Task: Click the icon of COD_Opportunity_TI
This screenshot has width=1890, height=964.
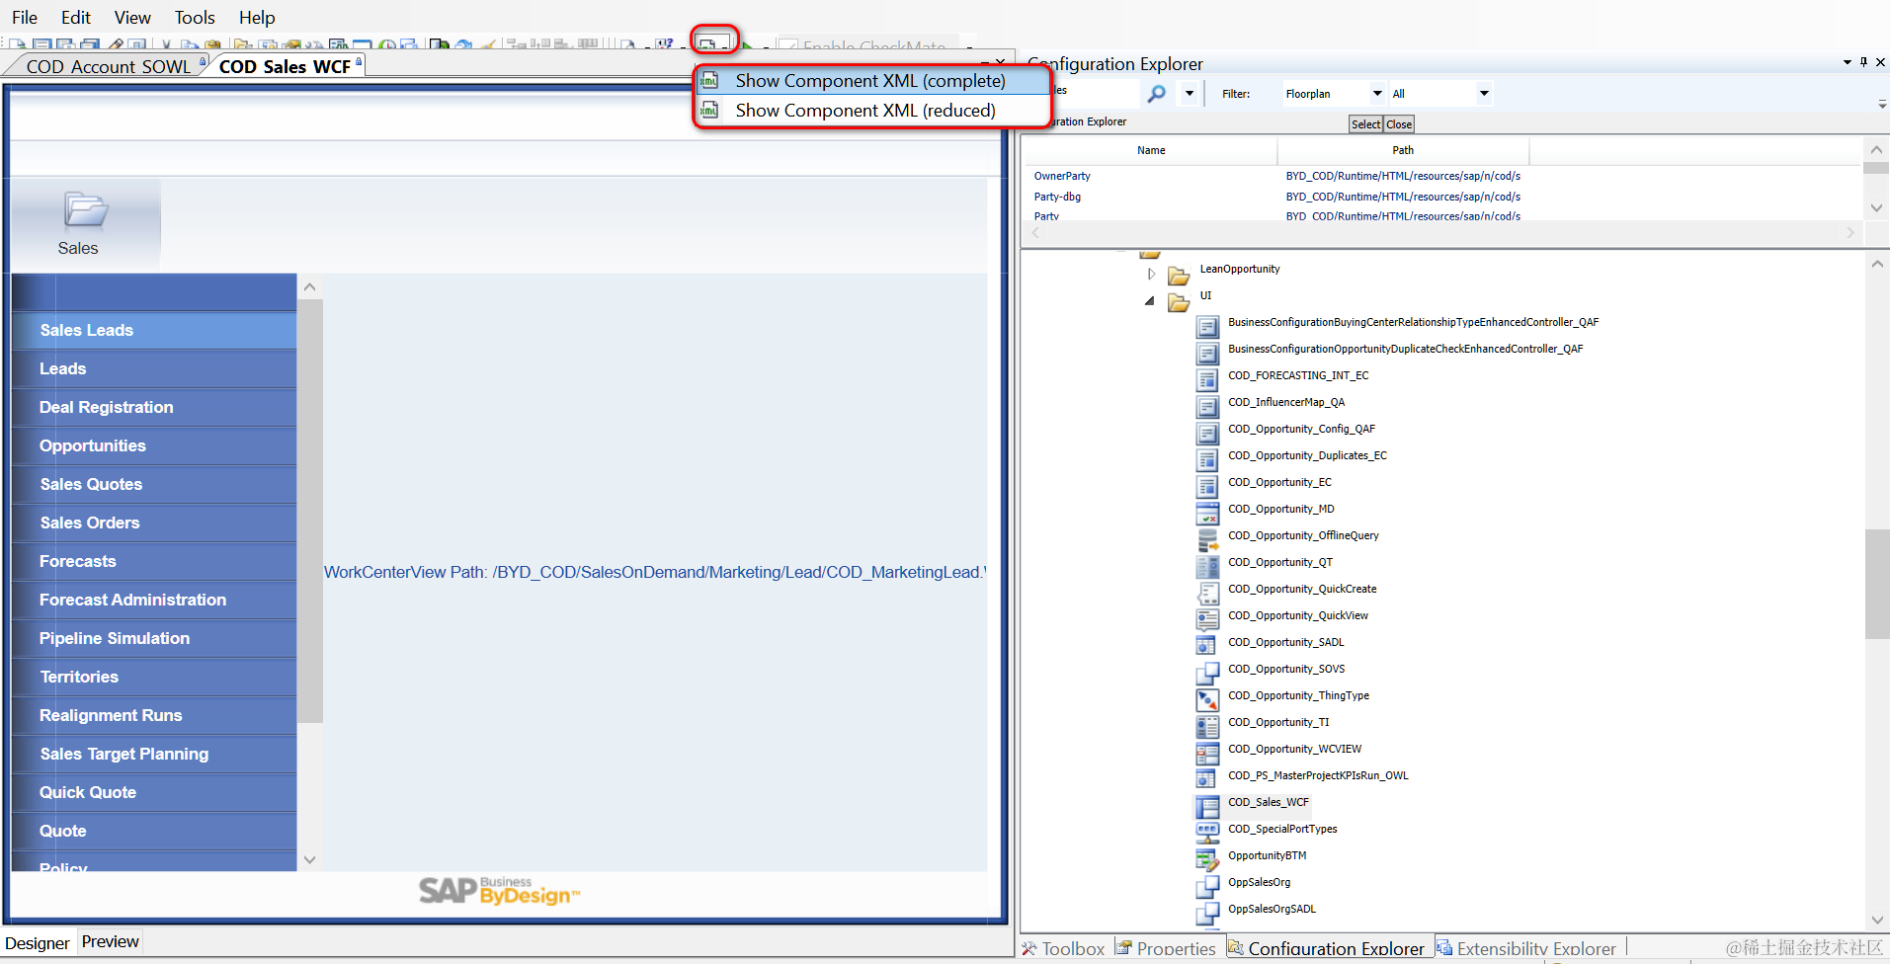Action: (1207, 726)
